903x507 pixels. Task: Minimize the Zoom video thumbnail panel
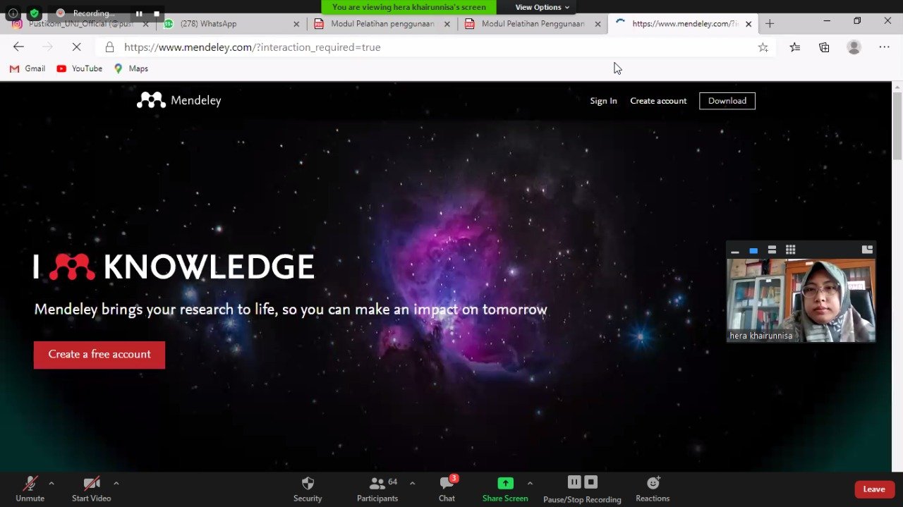click(x=735, y=250)
